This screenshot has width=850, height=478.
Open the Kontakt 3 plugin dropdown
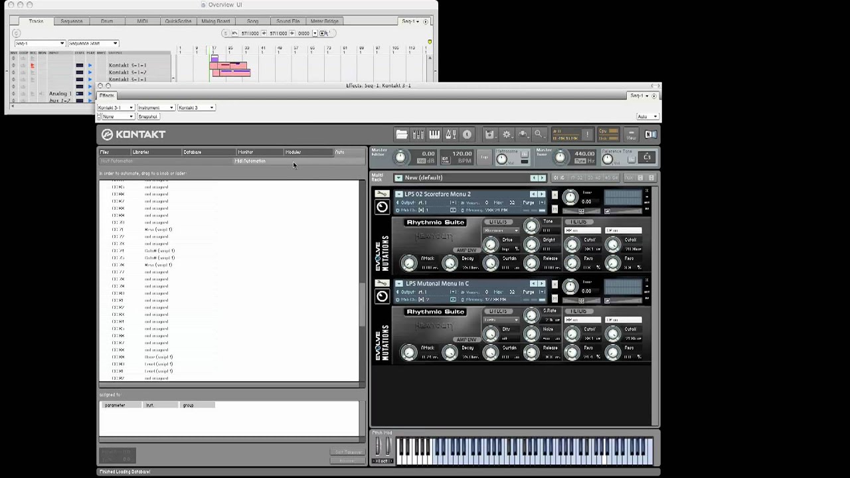pyautogui.click(x=196, y=108)
